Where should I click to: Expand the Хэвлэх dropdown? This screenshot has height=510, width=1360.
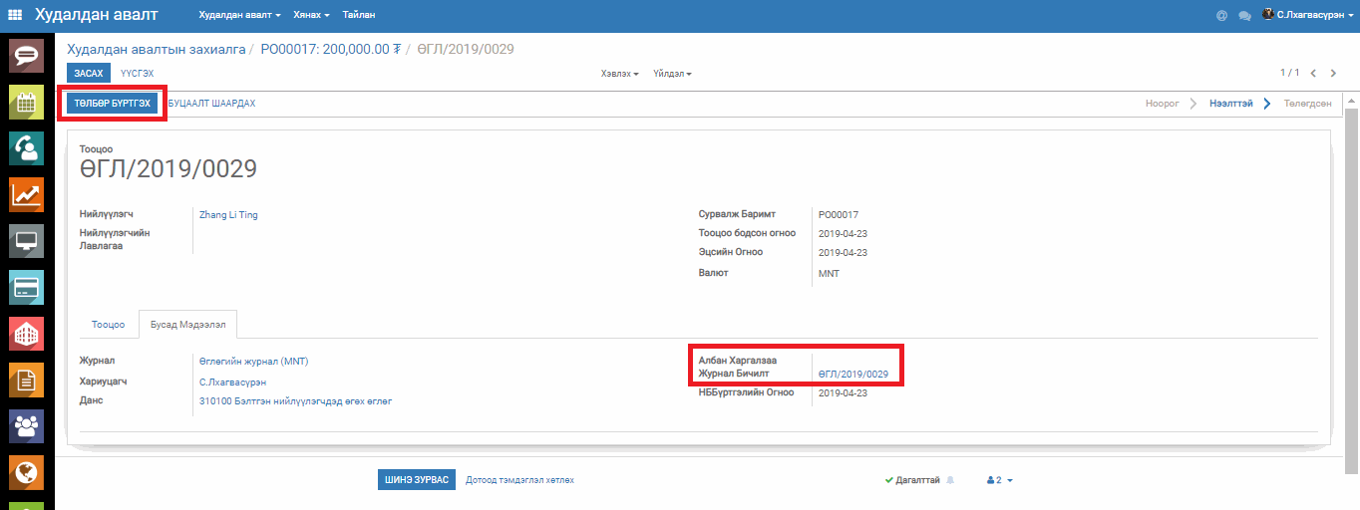[x=619, y=74]
